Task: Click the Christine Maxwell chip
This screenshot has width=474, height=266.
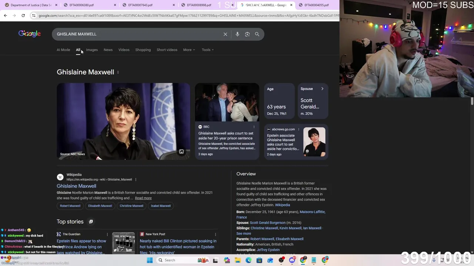Action: click(x=131, y=206)
